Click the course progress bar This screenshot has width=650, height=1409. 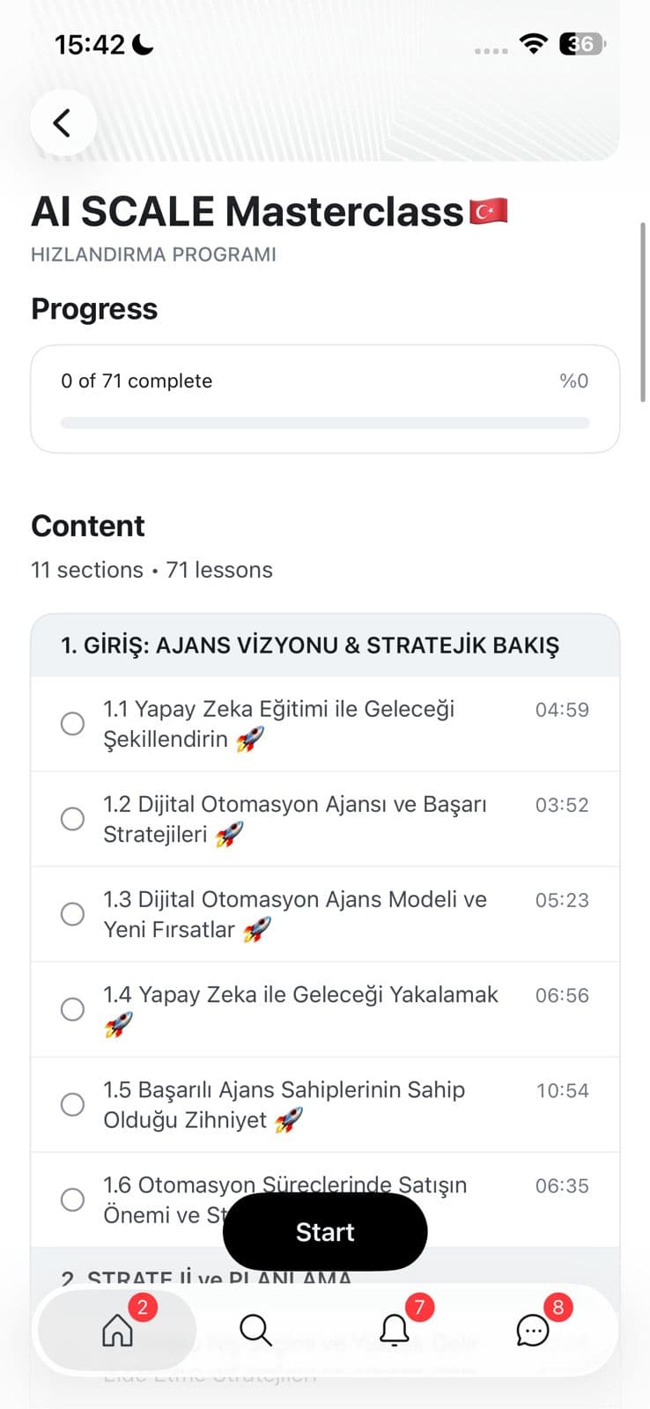click(x=324, y=424)
